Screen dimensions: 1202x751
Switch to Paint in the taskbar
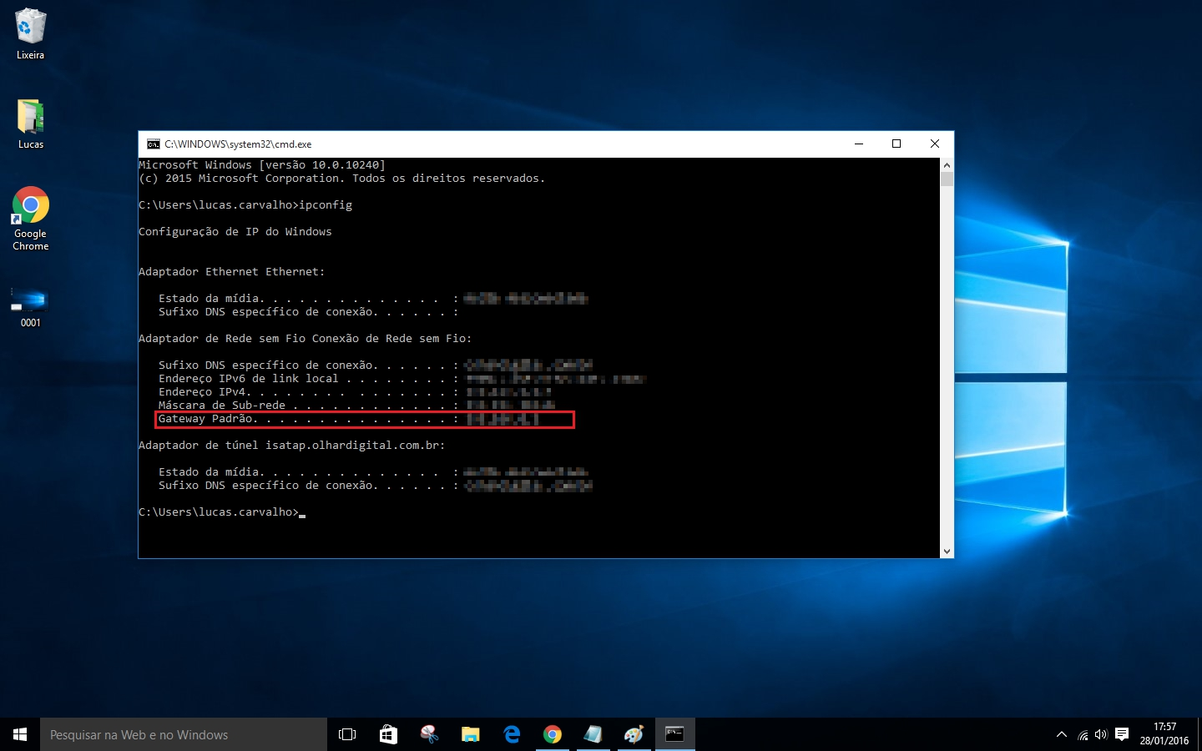tap(634, 734)
